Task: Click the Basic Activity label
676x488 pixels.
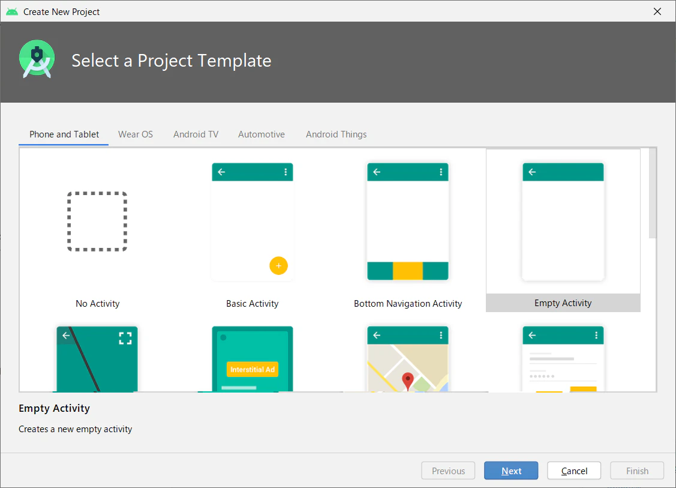Action: pos(252,304)
